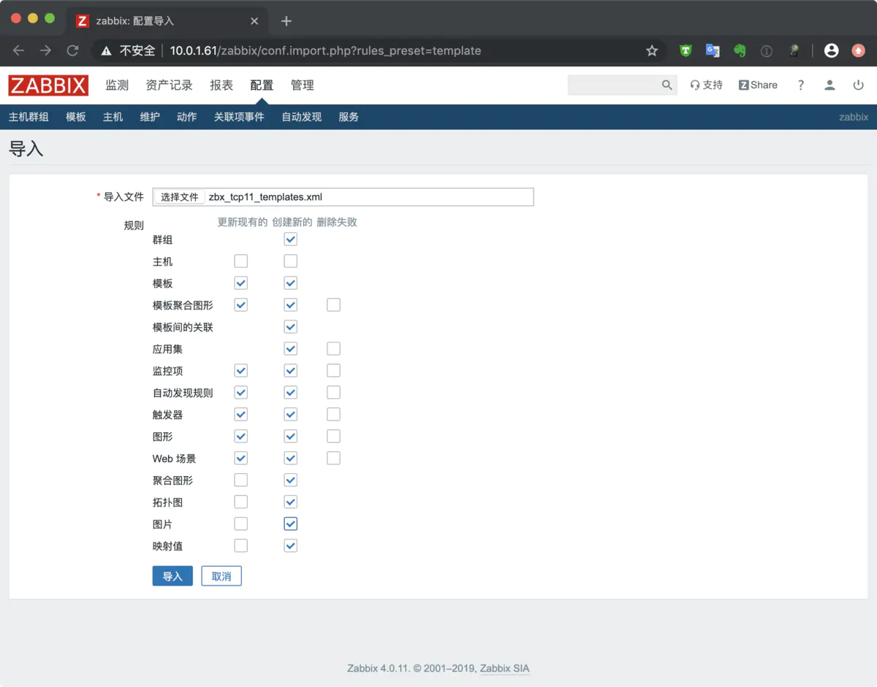Click the page refresh icon
Image resolution: width=877 pixels, height=687 pixels.
(x=72, y=50)
